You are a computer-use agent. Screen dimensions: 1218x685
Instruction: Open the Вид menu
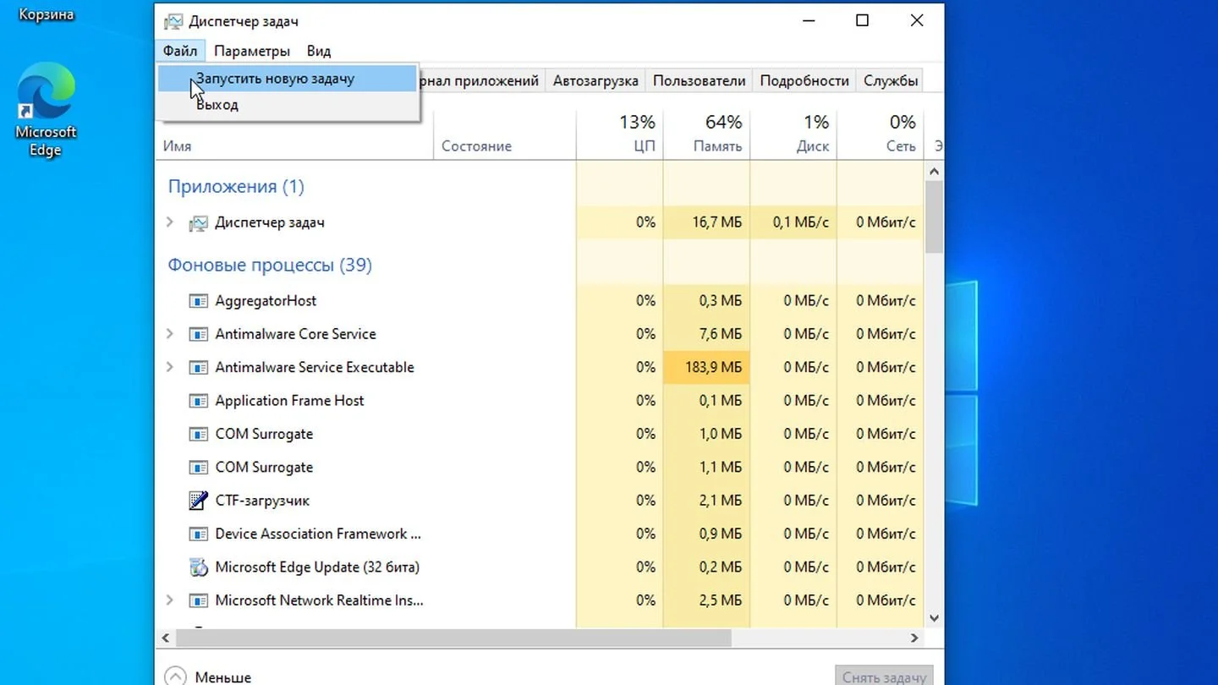pyautogui.click(x=319, y=51)
